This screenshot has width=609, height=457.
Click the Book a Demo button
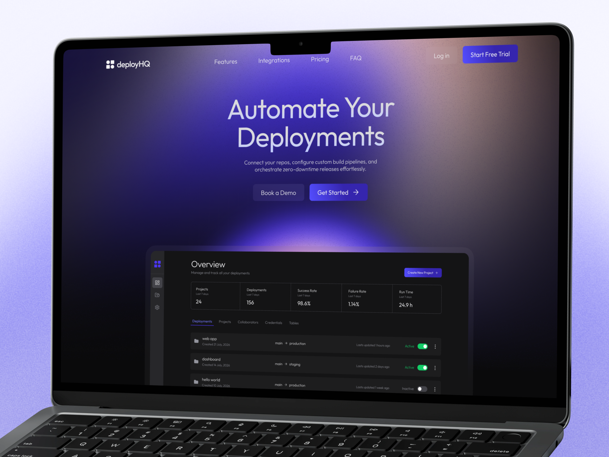click(278, 193)
